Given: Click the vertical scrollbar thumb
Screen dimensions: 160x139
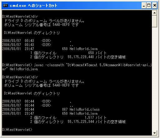Looking at the screenshot, I should click(x=154, y=21).
